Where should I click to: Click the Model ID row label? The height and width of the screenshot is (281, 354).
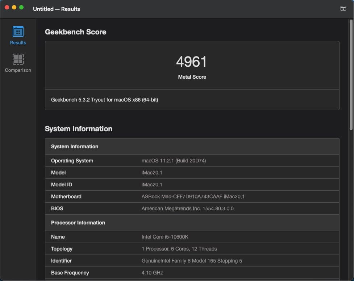click(61, 185)
